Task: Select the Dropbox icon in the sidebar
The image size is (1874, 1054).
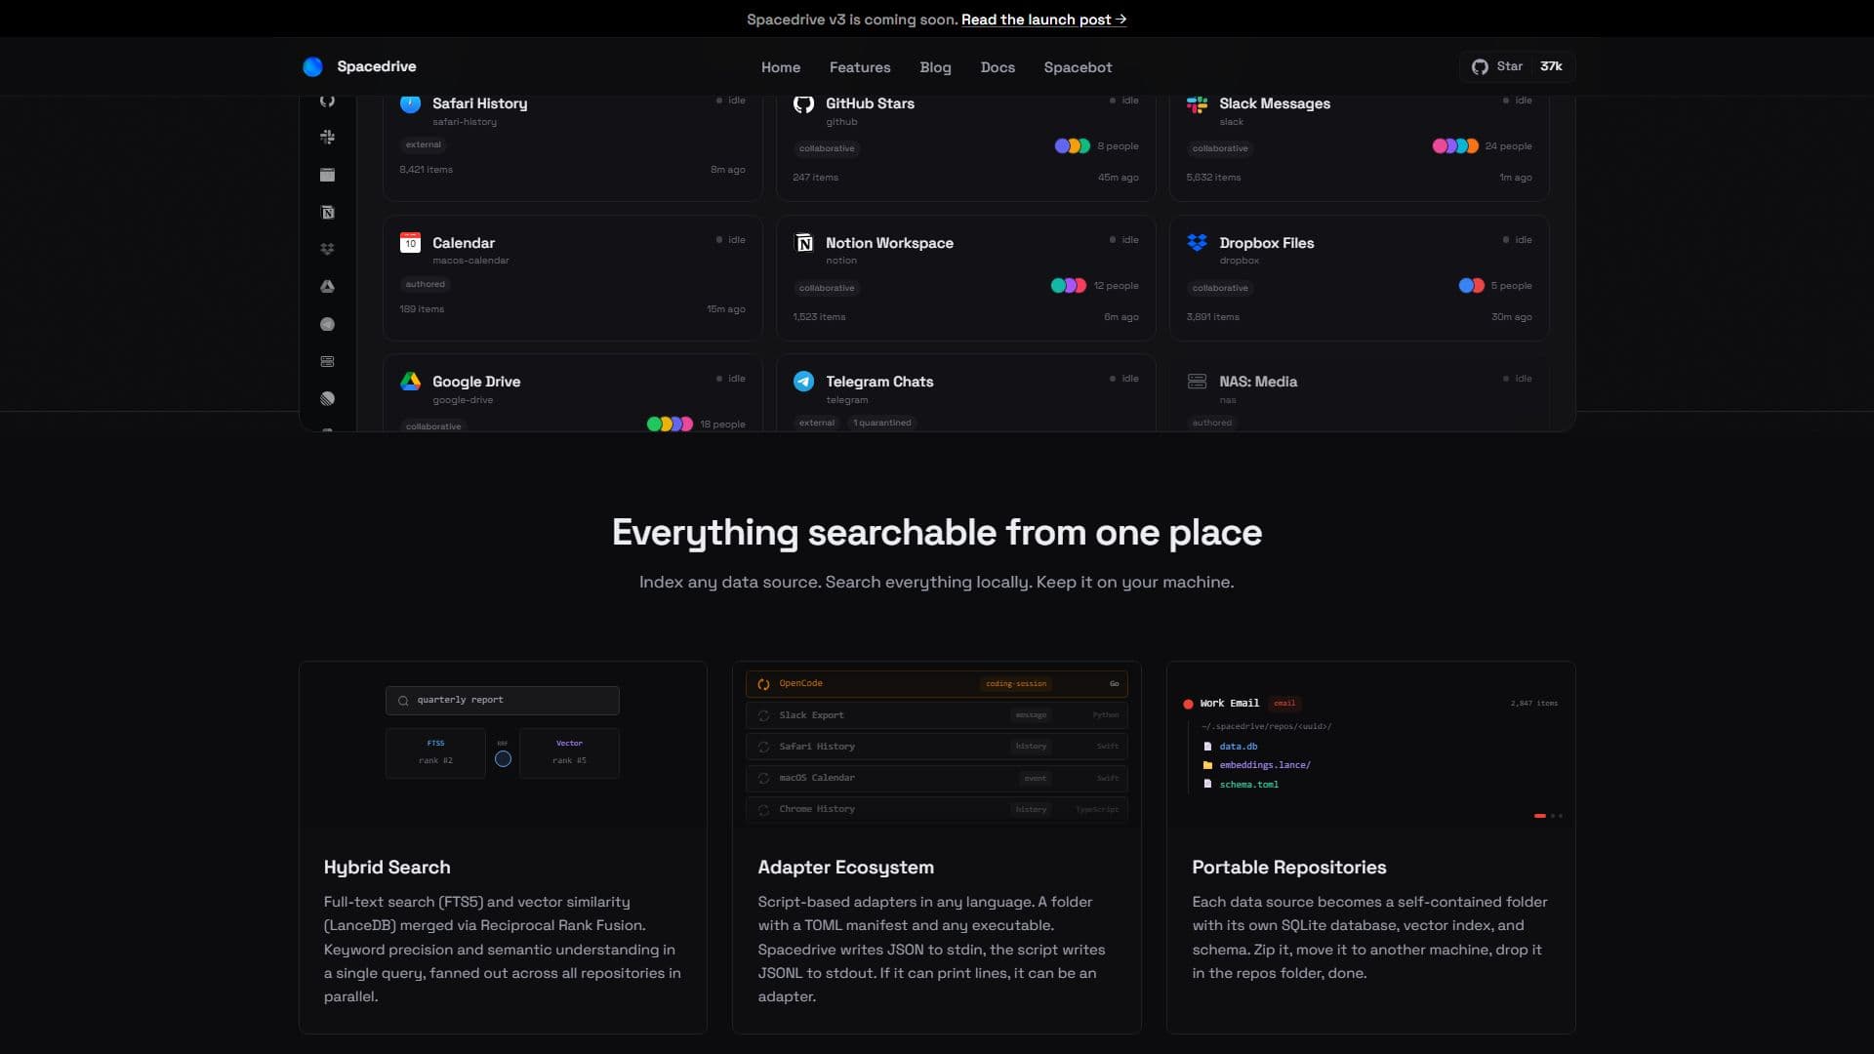Action: point(327,249)
